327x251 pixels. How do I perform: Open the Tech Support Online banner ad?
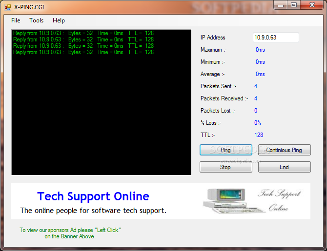161,201
